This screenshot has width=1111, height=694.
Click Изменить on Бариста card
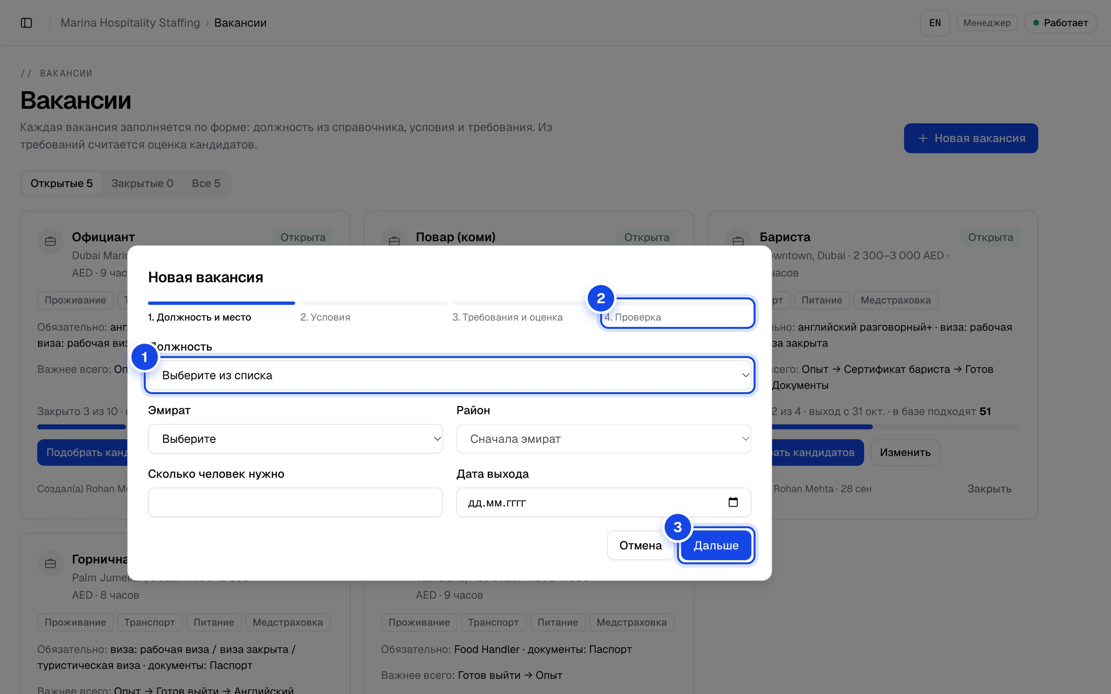click(x=905, y=452)
